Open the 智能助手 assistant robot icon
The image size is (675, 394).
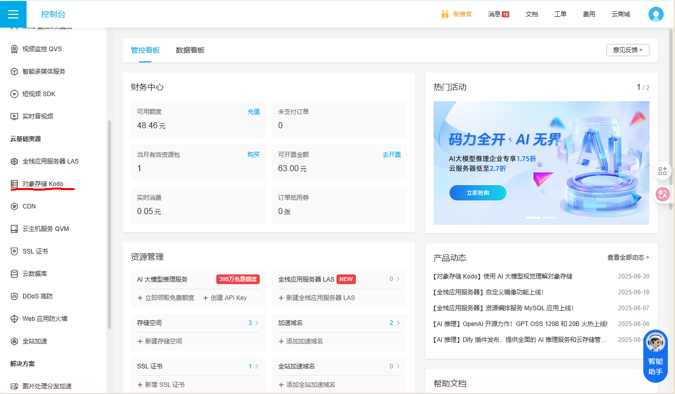click(x=655, y=344)
